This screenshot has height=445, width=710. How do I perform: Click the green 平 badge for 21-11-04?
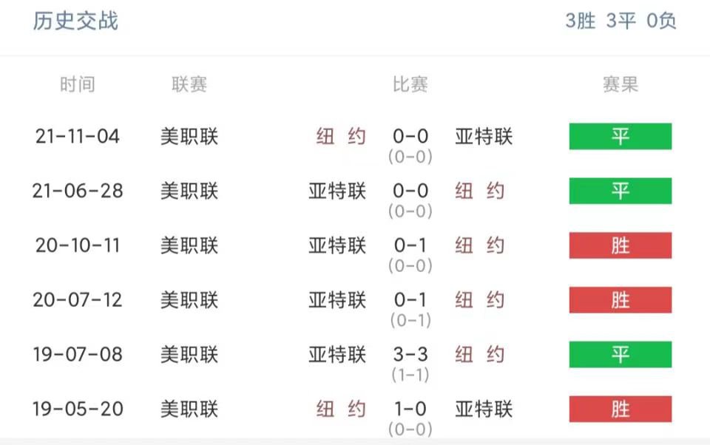click(x=621, y=136)
